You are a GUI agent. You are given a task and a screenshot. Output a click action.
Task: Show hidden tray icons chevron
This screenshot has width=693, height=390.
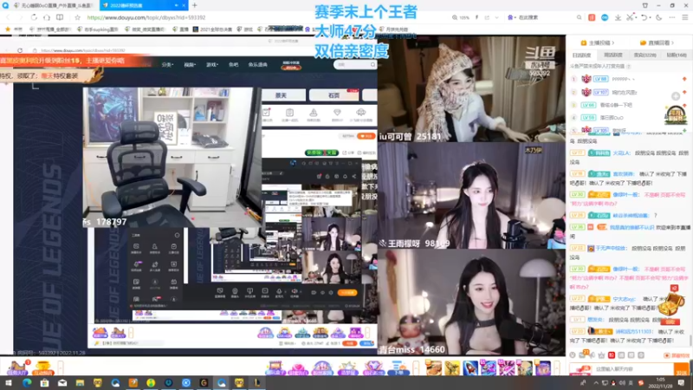[596, 383]
